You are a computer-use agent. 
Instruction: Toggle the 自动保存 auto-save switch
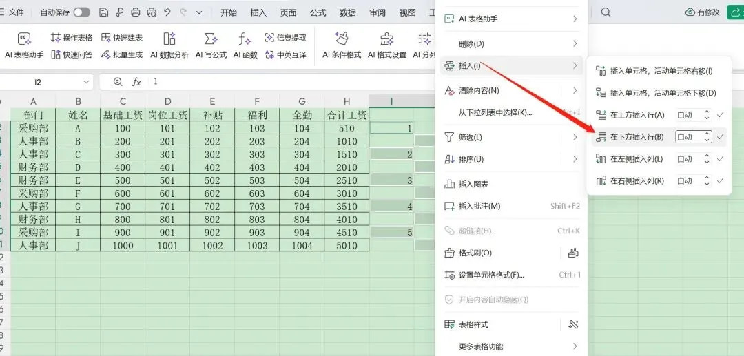(81, 13)
